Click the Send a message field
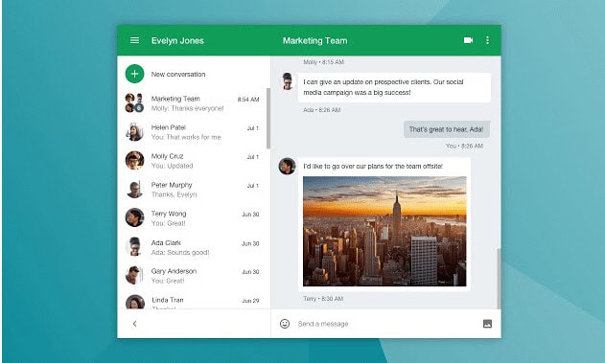 (385, 324)
